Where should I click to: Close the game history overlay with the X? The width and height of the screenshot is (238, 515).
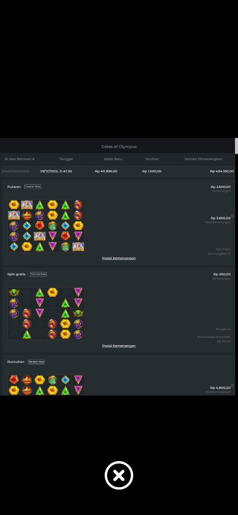119,475
